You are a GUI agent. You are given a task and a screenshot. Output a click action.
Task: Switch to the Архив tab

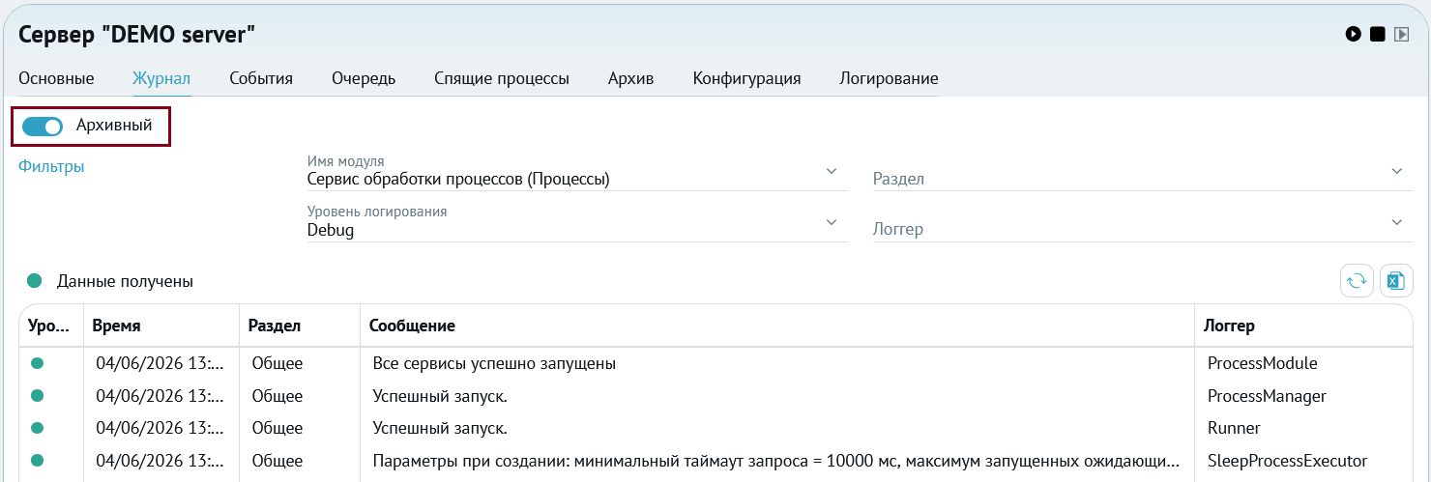pos(631,78)
